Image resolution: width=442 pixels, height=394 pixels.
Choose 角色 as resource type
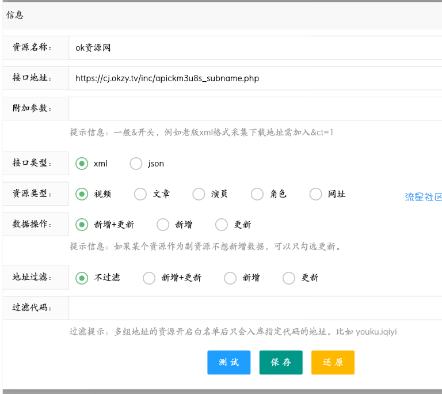pyautogui.click(x=257, y=194)
